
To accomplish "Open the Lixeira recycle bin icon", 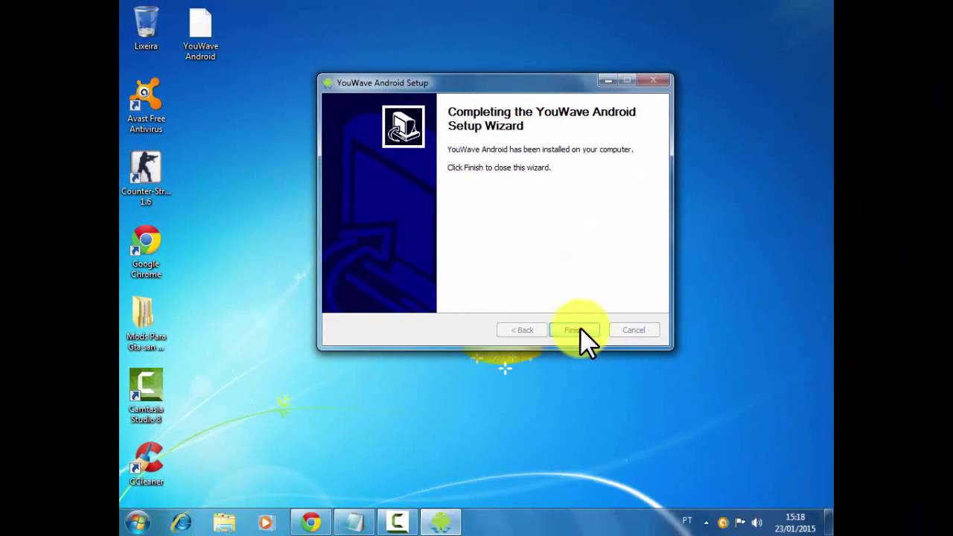I will click(x=146, y=28).
